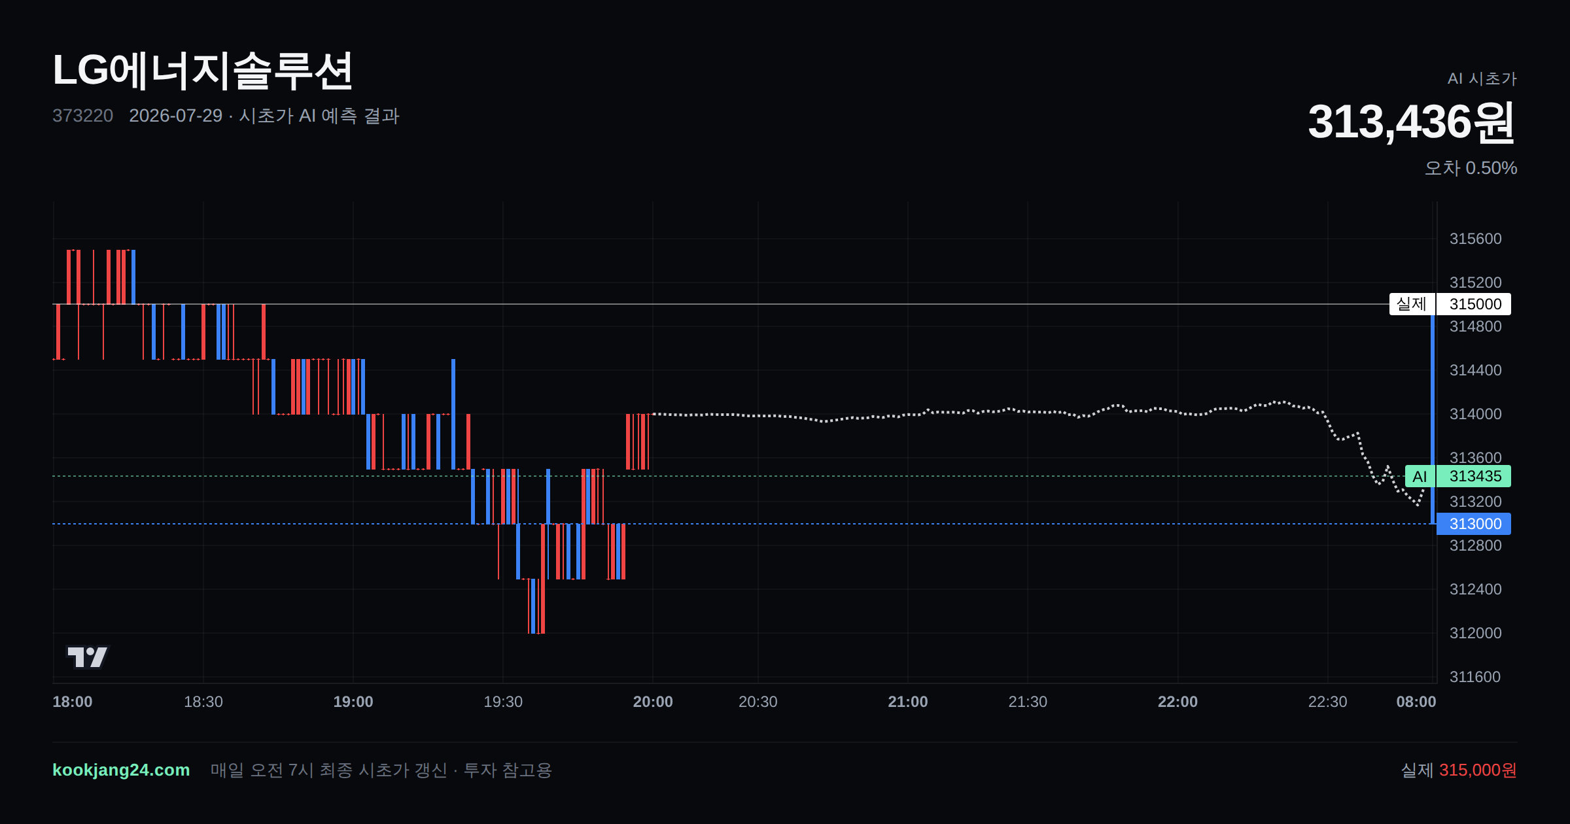Click the TradingView logo icon
This screenshot has height=824, width=1570.
88,657
